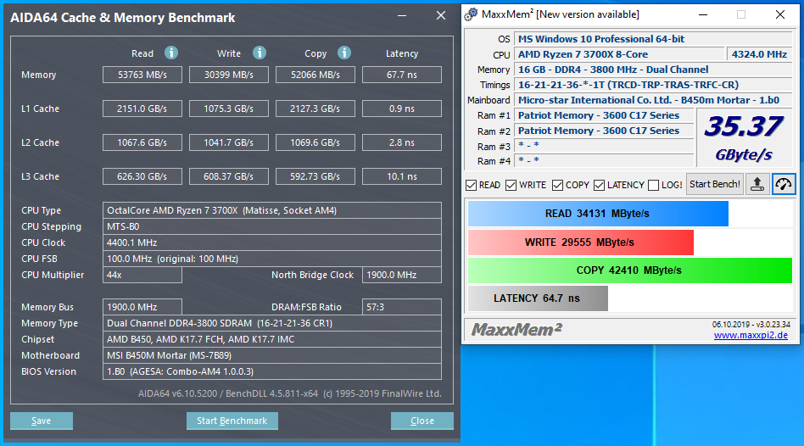Click Start Benchmark in AIDA64
This screenshot has height=446, width=804.
point(232,421)
